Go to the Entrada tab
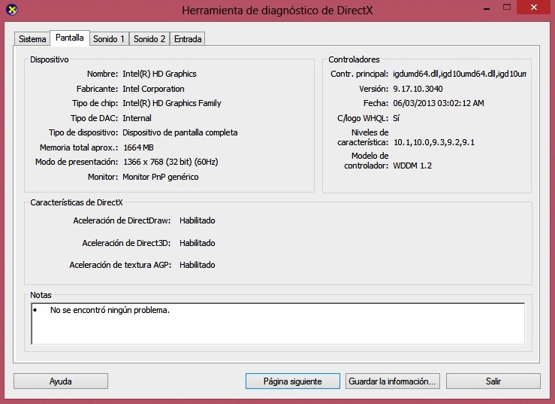Viewport: 555px width, 404px height. tap(188, 39)
